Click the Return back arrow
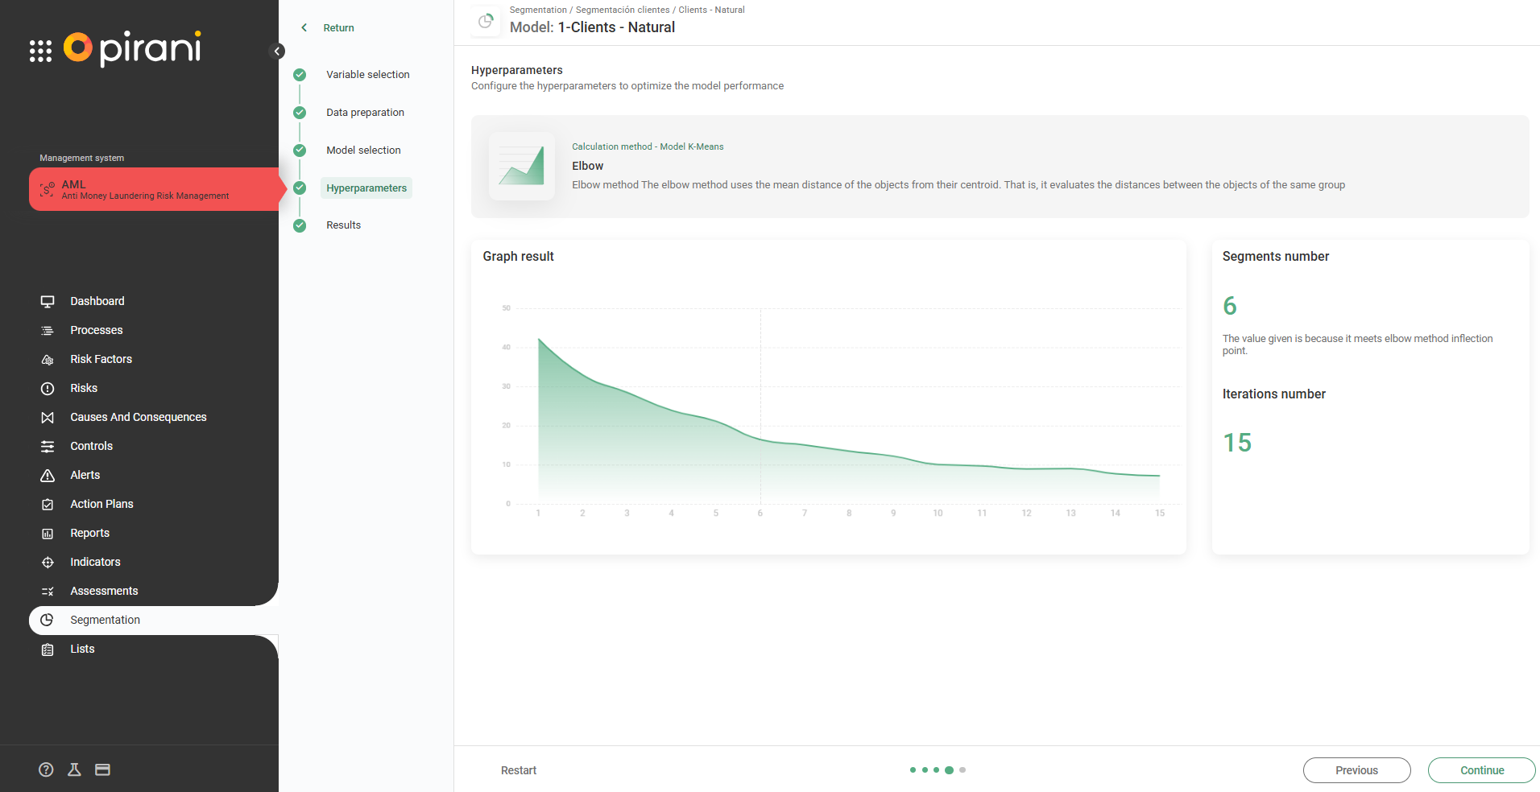The width and height of the screenshot is (1540, 792). [304, 27]
